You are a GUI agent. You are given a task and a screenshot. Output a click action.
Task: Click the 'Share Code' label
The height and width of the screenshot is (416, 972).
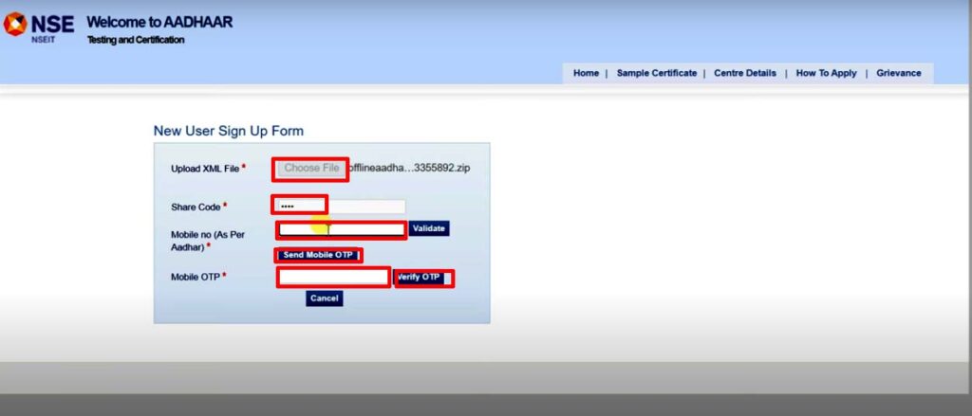[196, 208]
